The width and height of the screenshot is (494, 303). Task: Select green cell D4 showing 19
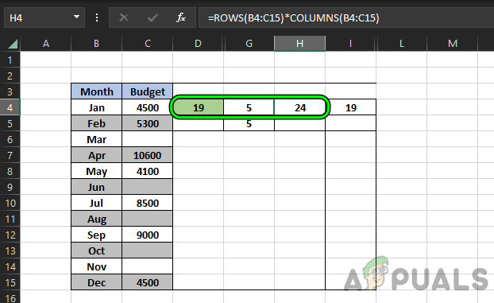[199, 107]
